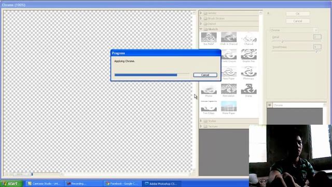This screenshot has width=332, height=187.
Task: Click OK in the Filter Gallery
Action: pyautogui.click(x=298, y=14)
